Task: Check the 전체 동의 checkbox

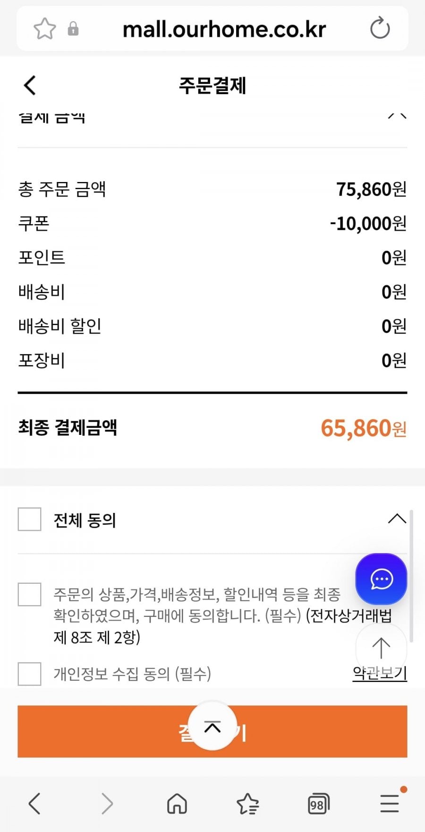Action: [29, 520]
